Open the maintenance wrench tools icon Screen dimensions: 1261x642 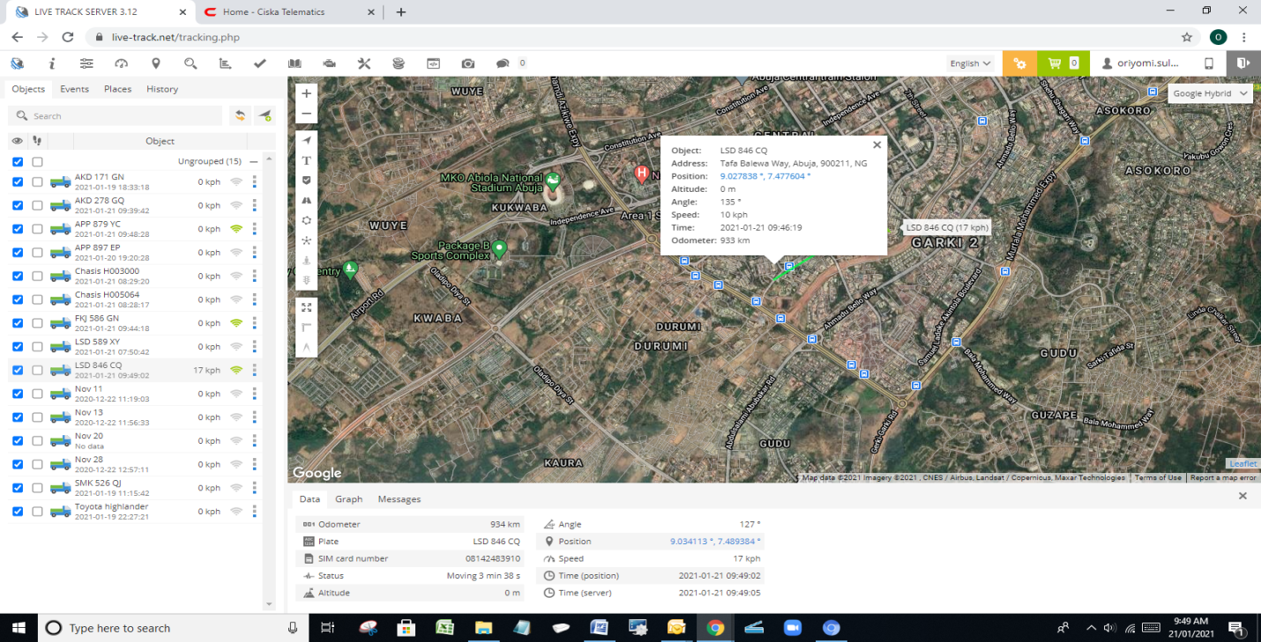(364, 63)
